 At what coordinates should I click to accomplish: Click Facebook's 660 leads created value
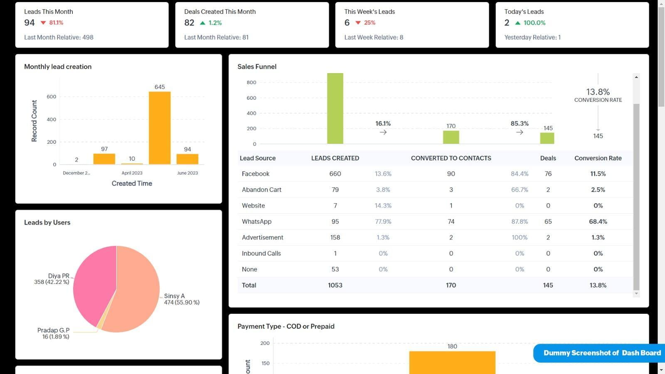[x=335, y=174]
